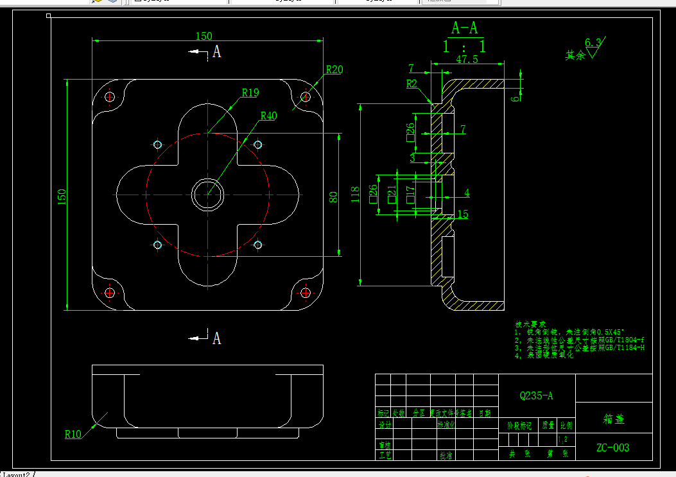Image resolution: width=676 pixels, height=477 pixels.
Task: Click the 工艺 label in title block
Action: [x=385, y=455]
